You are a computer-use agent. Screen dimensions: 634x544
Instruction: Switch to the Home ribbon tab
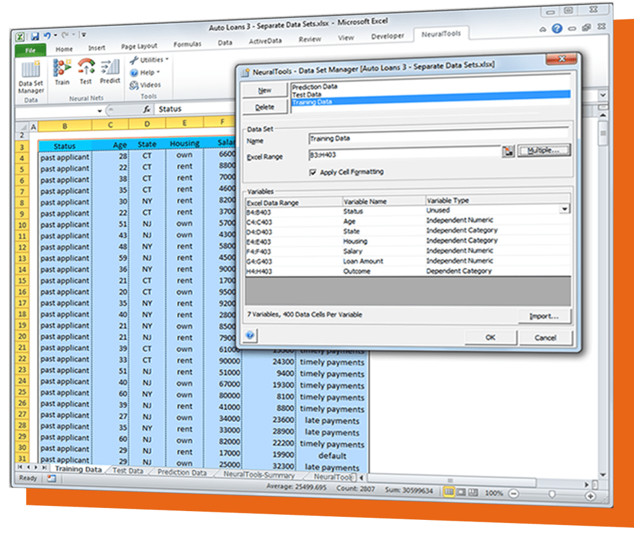click(x=64, y=49)
